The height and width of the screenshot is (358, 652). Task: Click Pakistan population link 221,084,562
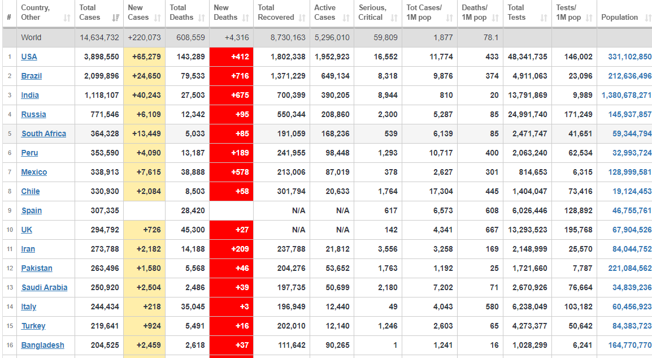629,268
